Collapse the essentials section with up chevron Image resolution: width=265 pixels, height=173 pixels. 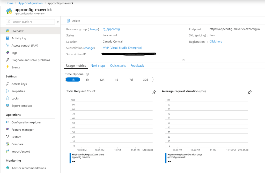click(x=183, y=60)
